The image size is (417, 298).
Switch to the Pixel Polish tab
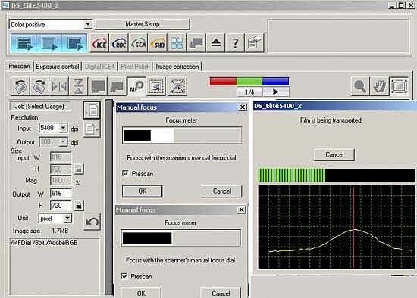pos(136,67)
